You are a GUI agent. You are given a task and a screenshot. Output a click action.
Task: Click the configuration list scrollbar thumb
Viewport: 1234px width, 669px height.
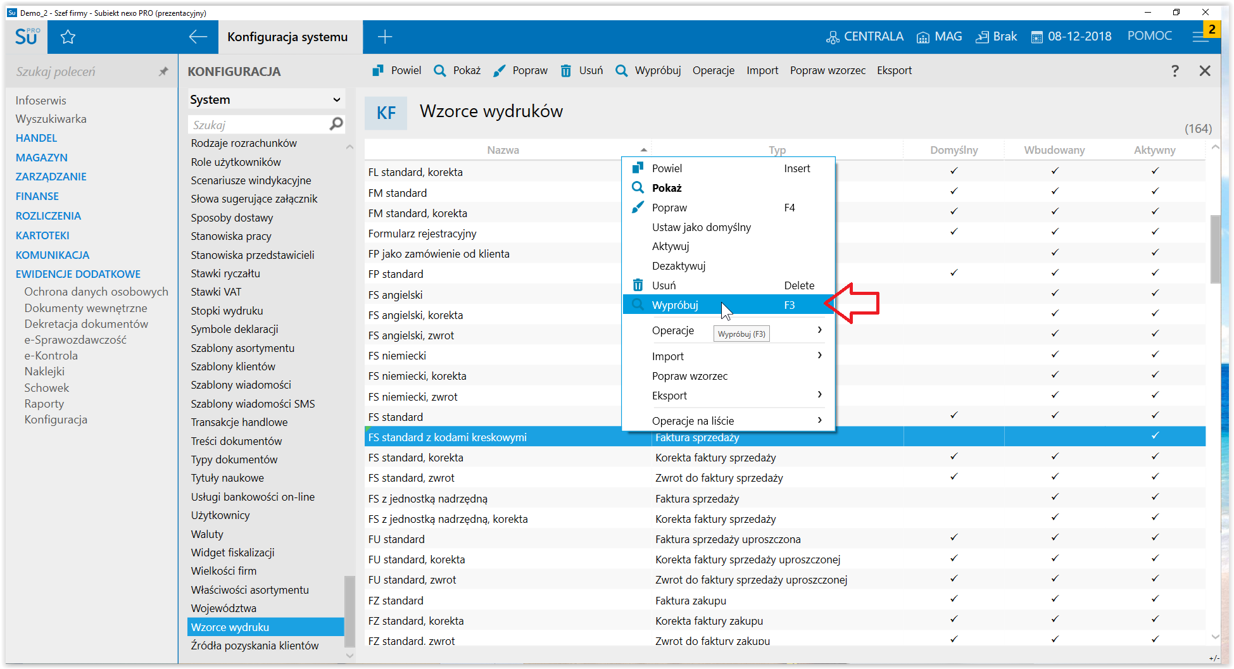coord(349,611)
